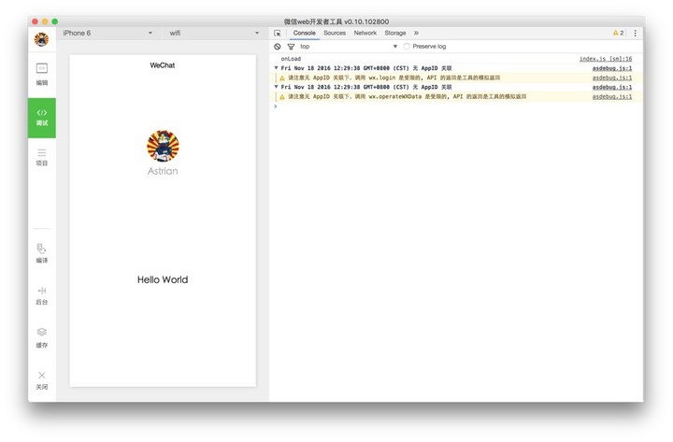Tap the Astrian avatar in the simulator
The height and width of the screenshot is (442, 673).
[163, 146]
